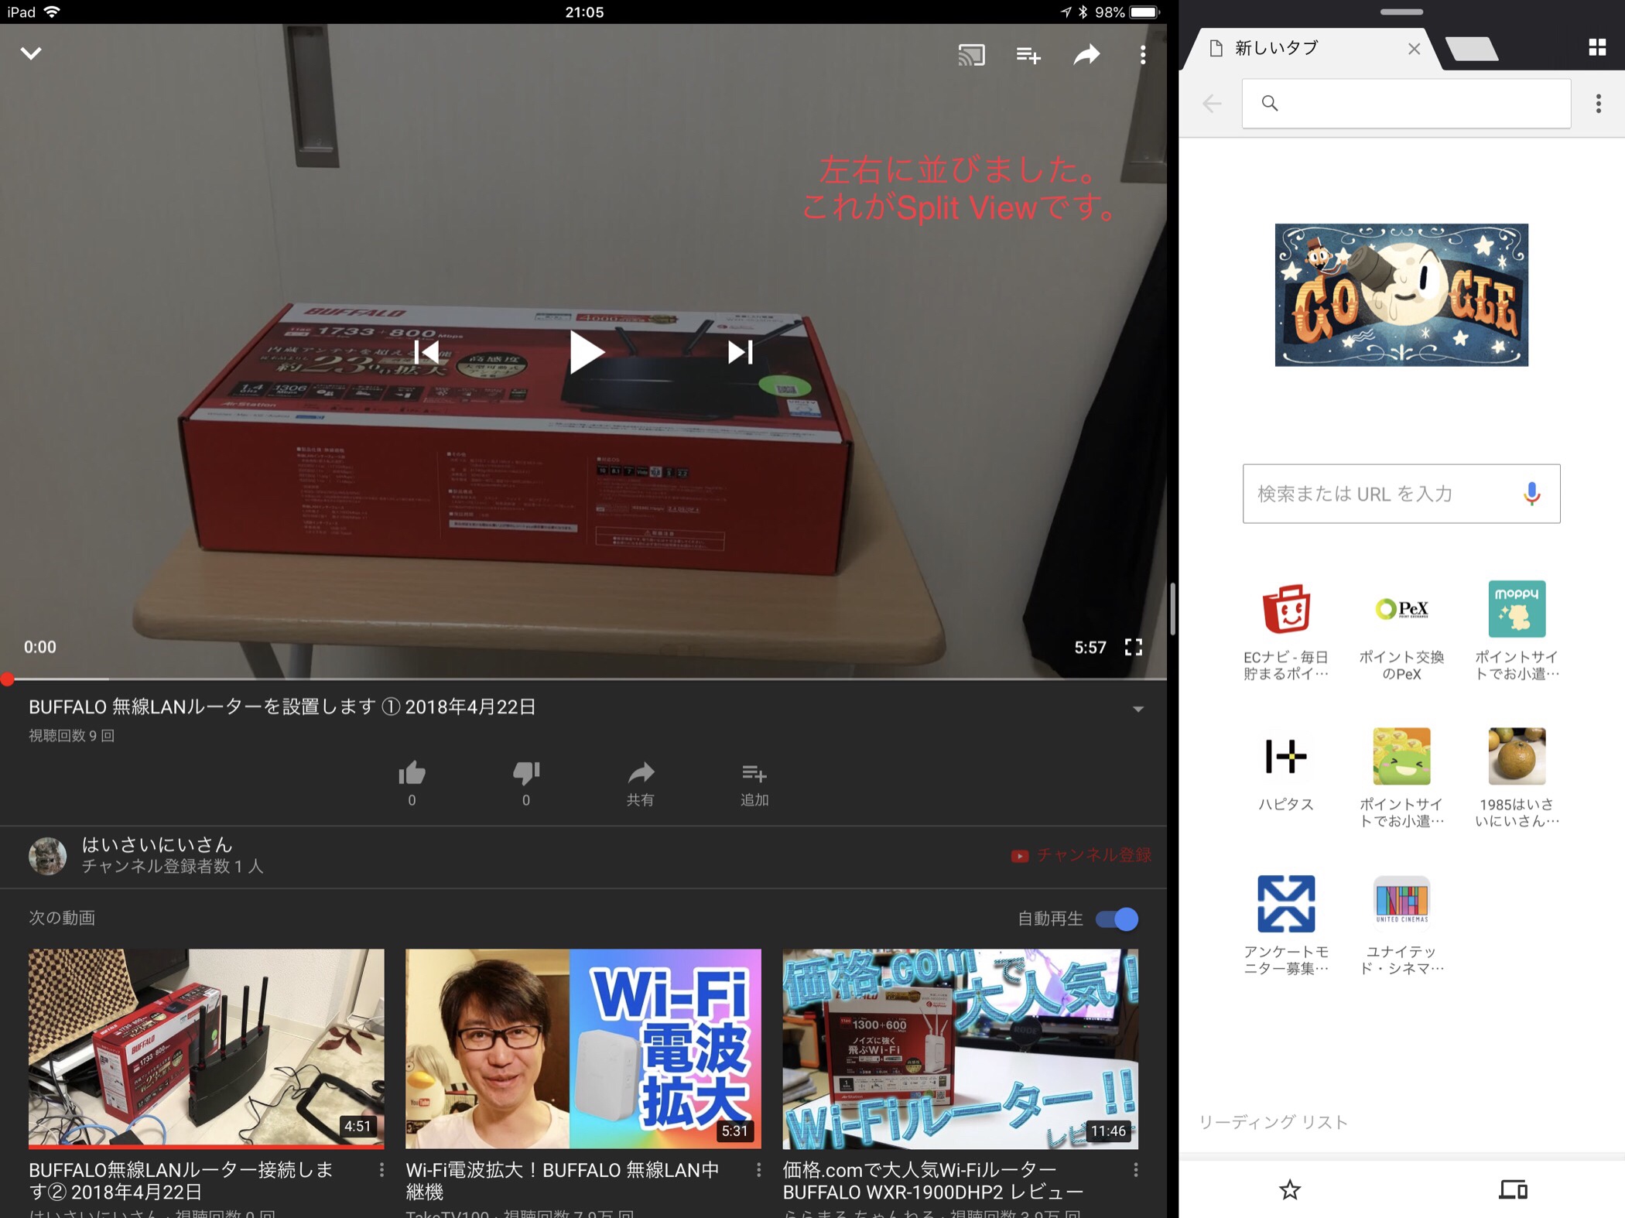Open options for BUFFALO無線LANルーター接続します② video
Viewport: 1625px width, 1218px height.
tap(381, 1170)
